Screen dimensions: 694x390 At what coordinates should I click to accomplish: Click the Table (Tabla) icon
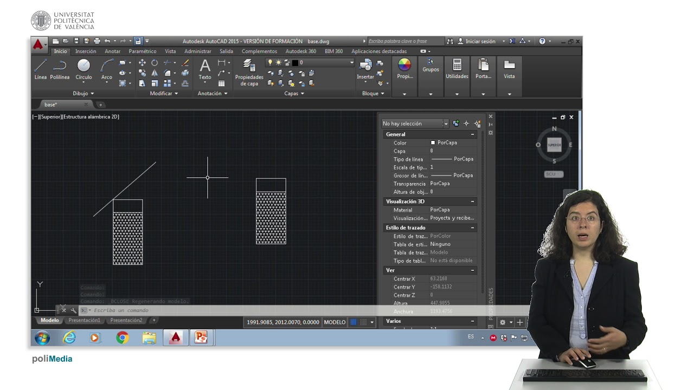[221, 83]
